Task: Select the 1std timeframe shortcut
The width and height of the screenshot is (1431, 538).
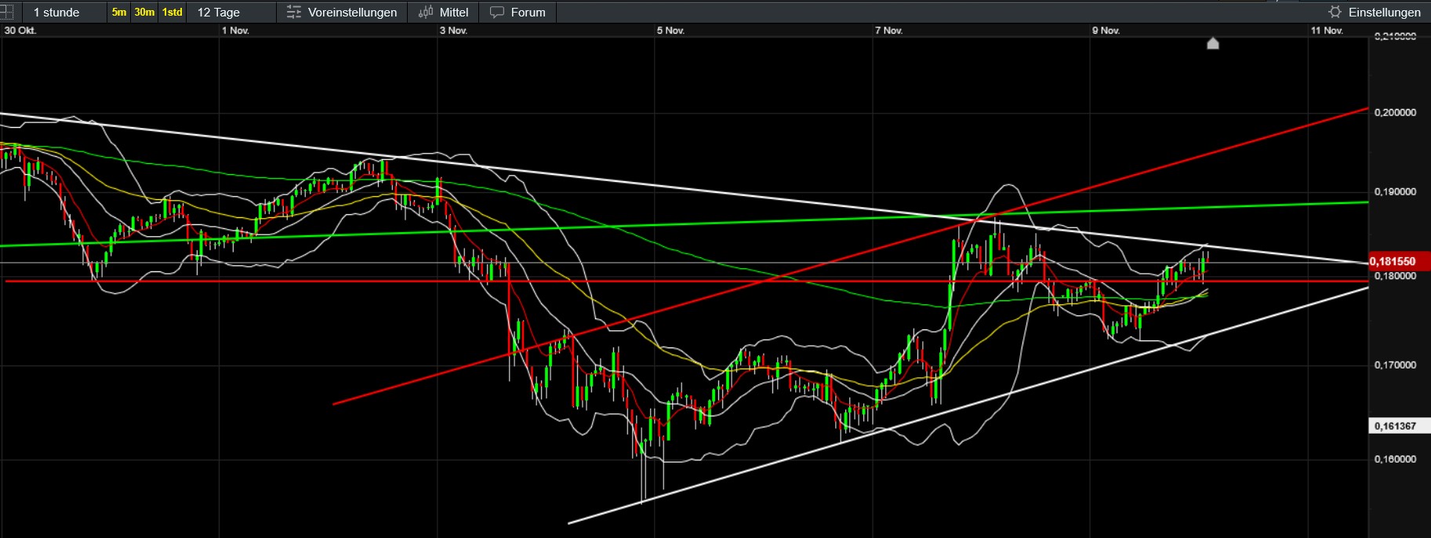Action: 172,13
